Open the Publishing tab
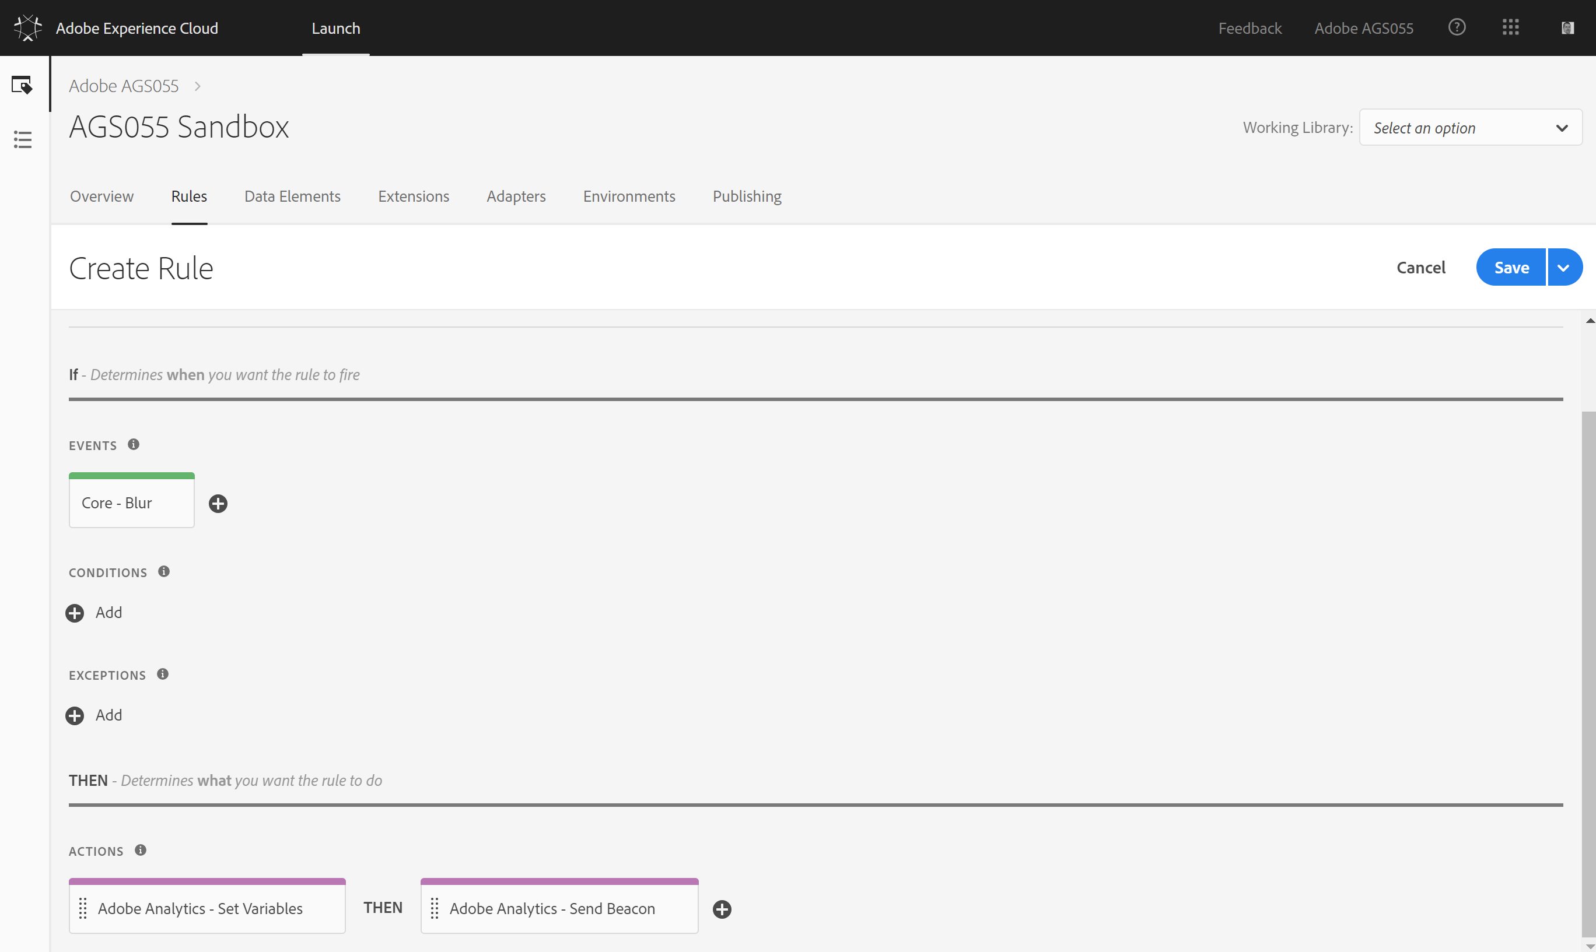 [746, 196]
